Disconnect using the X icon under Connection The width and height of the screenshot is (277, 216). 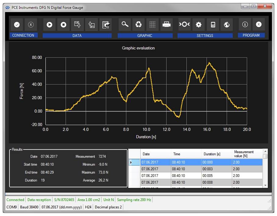31,25
